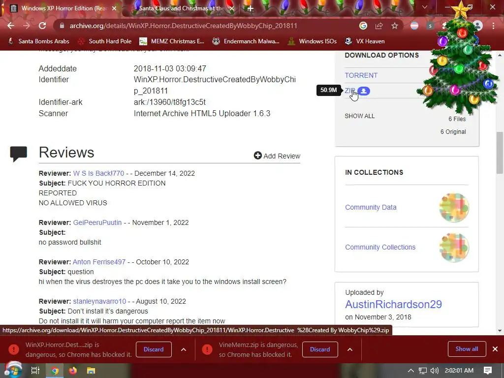Open Community Collections link
The height and width of the screenshot is (378, 504).
pyautogui.click(x=380, y=247)
